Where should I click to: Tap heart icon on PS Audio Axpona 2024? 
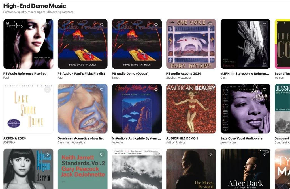coord(210,25)
